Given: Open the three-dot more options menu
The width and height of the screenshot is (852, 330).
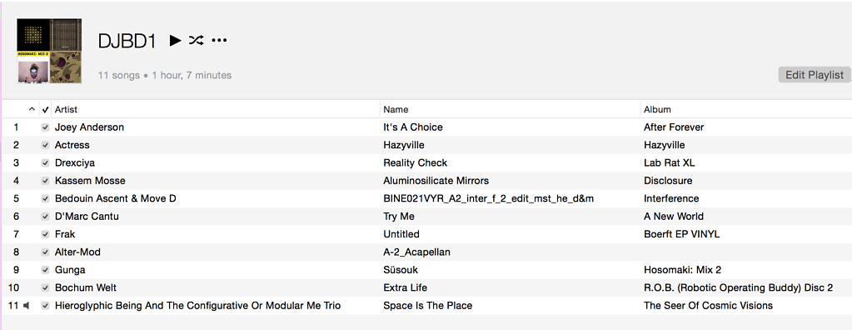Looking at the screenshot, I should pyautogui.click(x=219, y=40).
